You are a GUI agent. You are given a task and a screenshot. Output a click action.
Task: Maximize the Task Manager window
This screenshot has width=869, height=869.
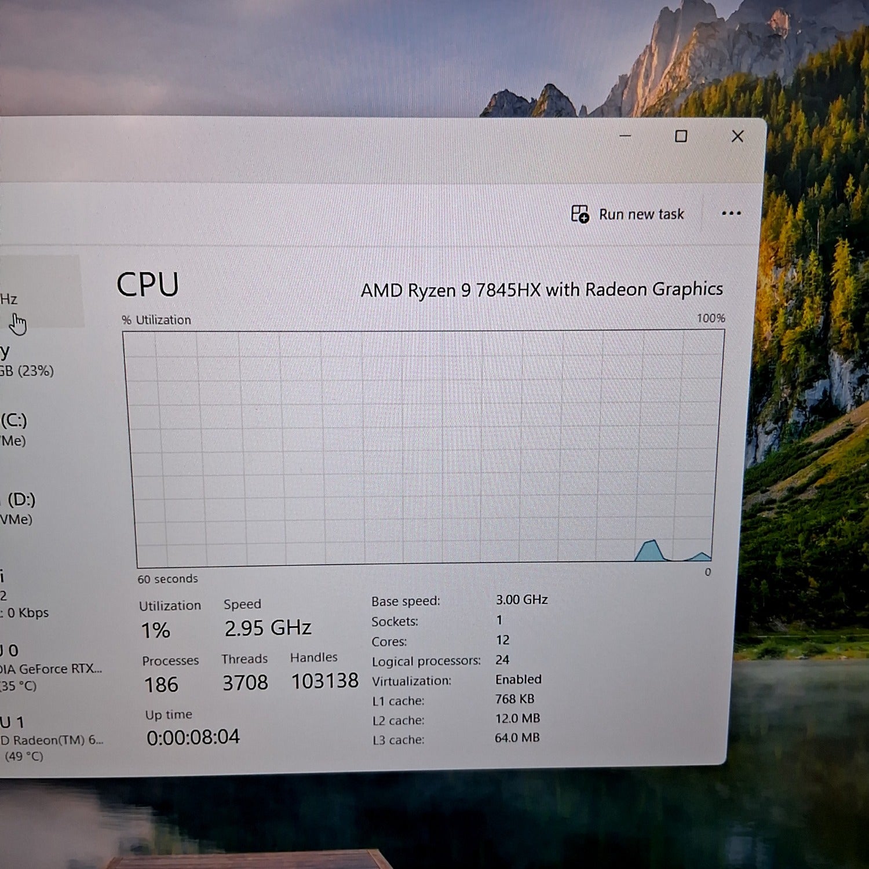[681, 136]
